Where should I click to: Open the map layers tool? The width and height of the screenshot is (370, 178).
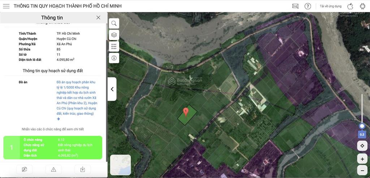(114, 35)
